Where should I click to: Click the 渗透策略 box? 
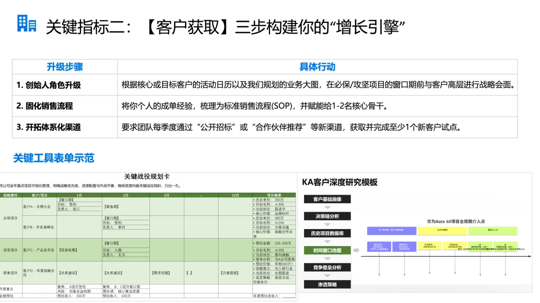pyautogui.click(x=327, y=285)
